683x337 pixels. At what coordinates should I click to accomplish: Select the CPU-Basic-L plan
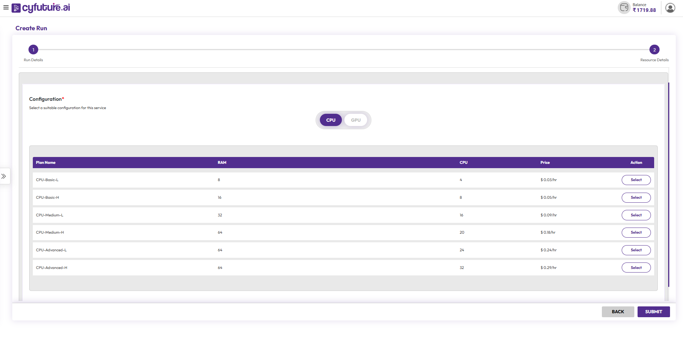636,180
